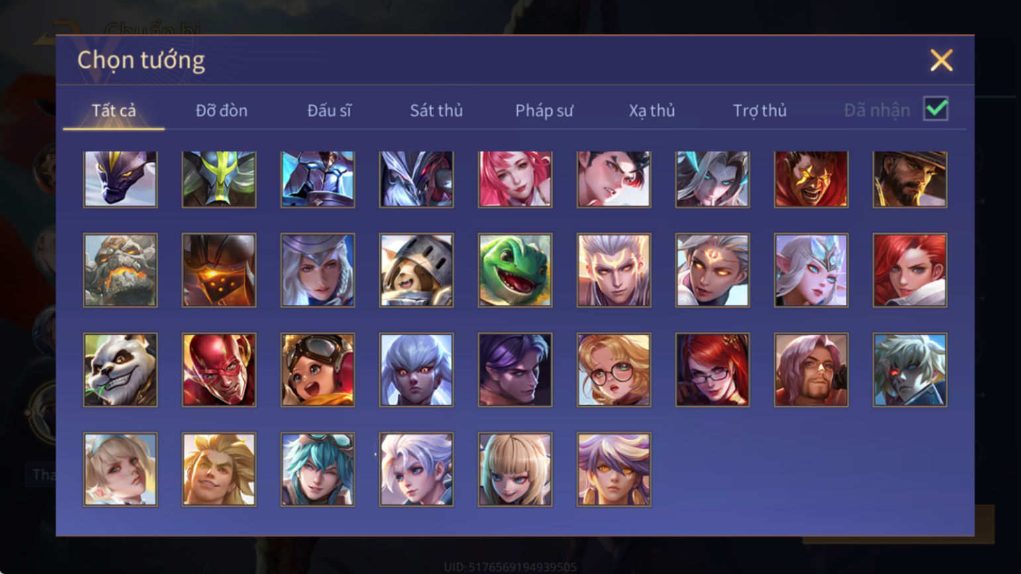Open the Trợ thủ tab
The image size is (1021, 574).
tap(759, 110)
